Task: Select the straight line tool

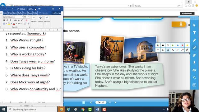Action: (178, 50)
